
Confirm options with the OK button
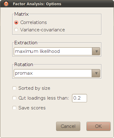tap(98, 126)
